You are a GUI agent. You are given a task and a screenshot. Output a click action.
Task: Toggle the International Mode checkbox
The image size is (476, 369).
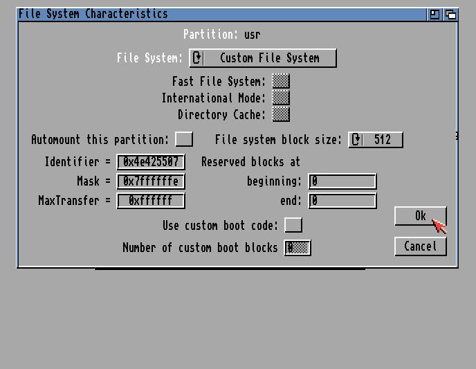[281, 98]
